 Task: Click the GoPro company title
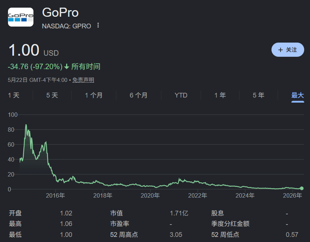60,12
